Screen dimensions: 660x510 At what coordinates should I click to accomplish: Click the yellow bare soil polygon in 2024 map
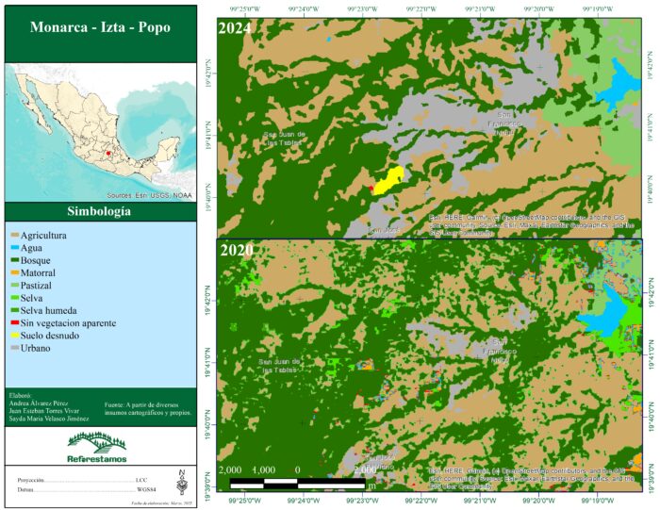pos(388,180)
